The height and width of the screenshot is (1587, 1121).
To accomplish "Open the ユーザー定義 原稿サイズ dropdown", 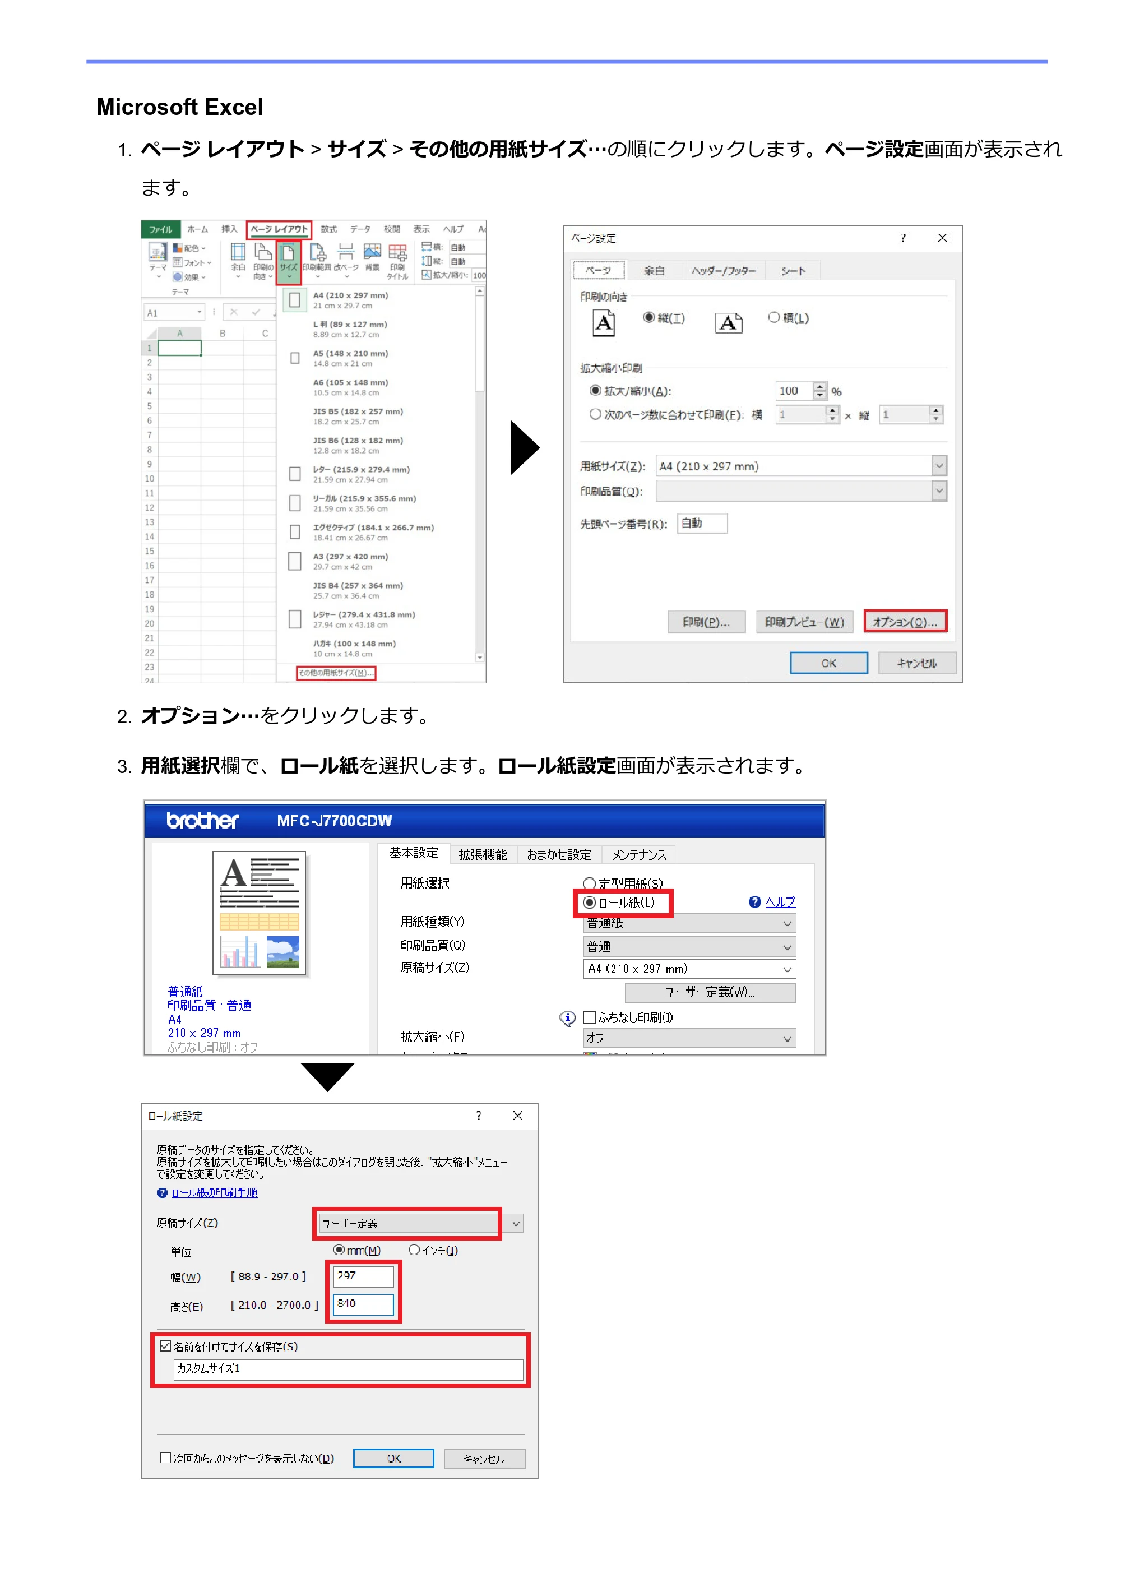I will [x=420, y=1223].
